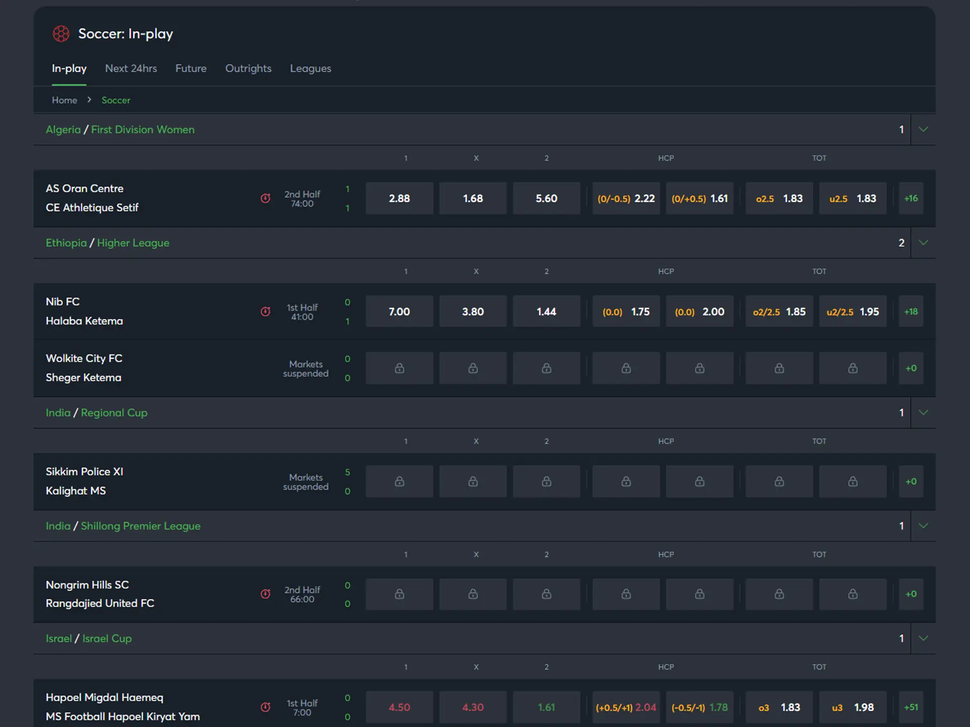Open +0 markets for Wolkite City FC
Viewport: 970px width, 727px height.
pos(911,368)
